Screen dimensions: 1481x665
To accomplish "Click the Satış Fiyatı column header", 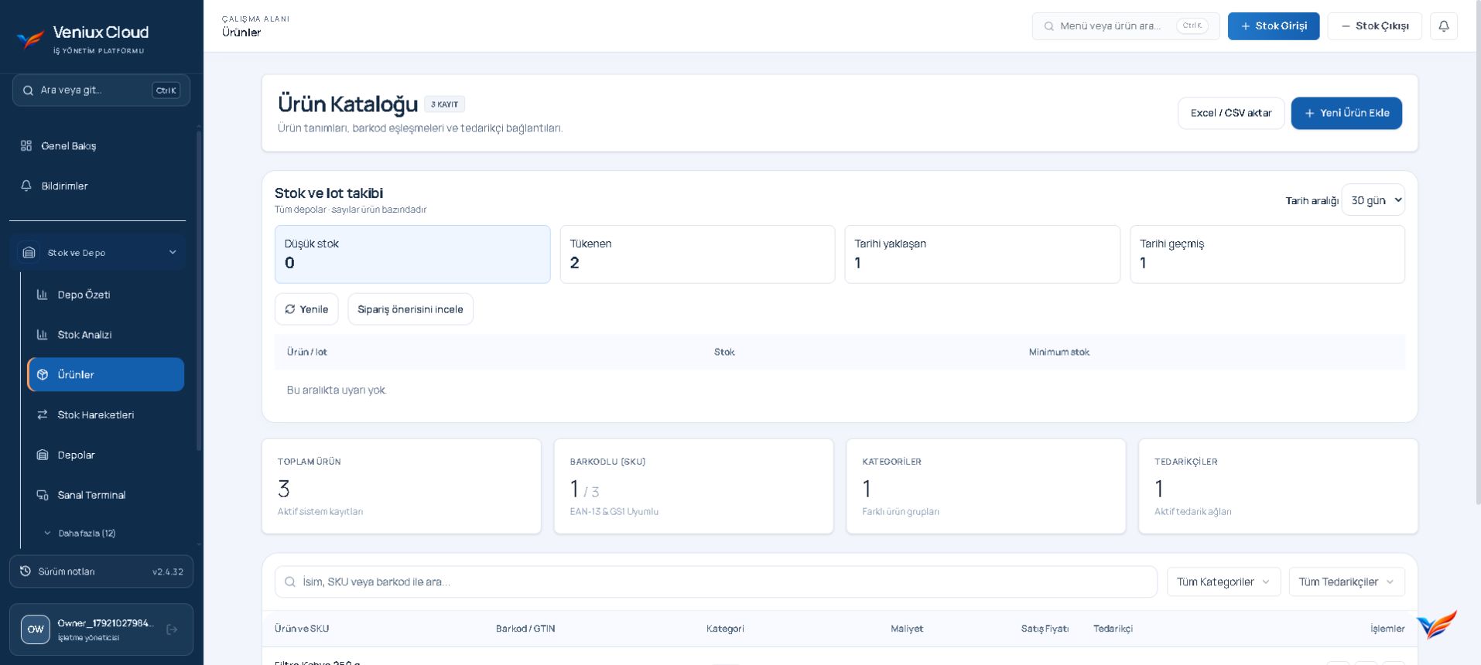I will tap(1045, 629).
